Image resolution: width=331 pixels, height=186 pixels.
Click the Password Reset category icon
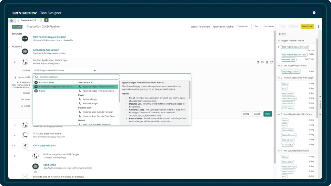coord(36,82)
